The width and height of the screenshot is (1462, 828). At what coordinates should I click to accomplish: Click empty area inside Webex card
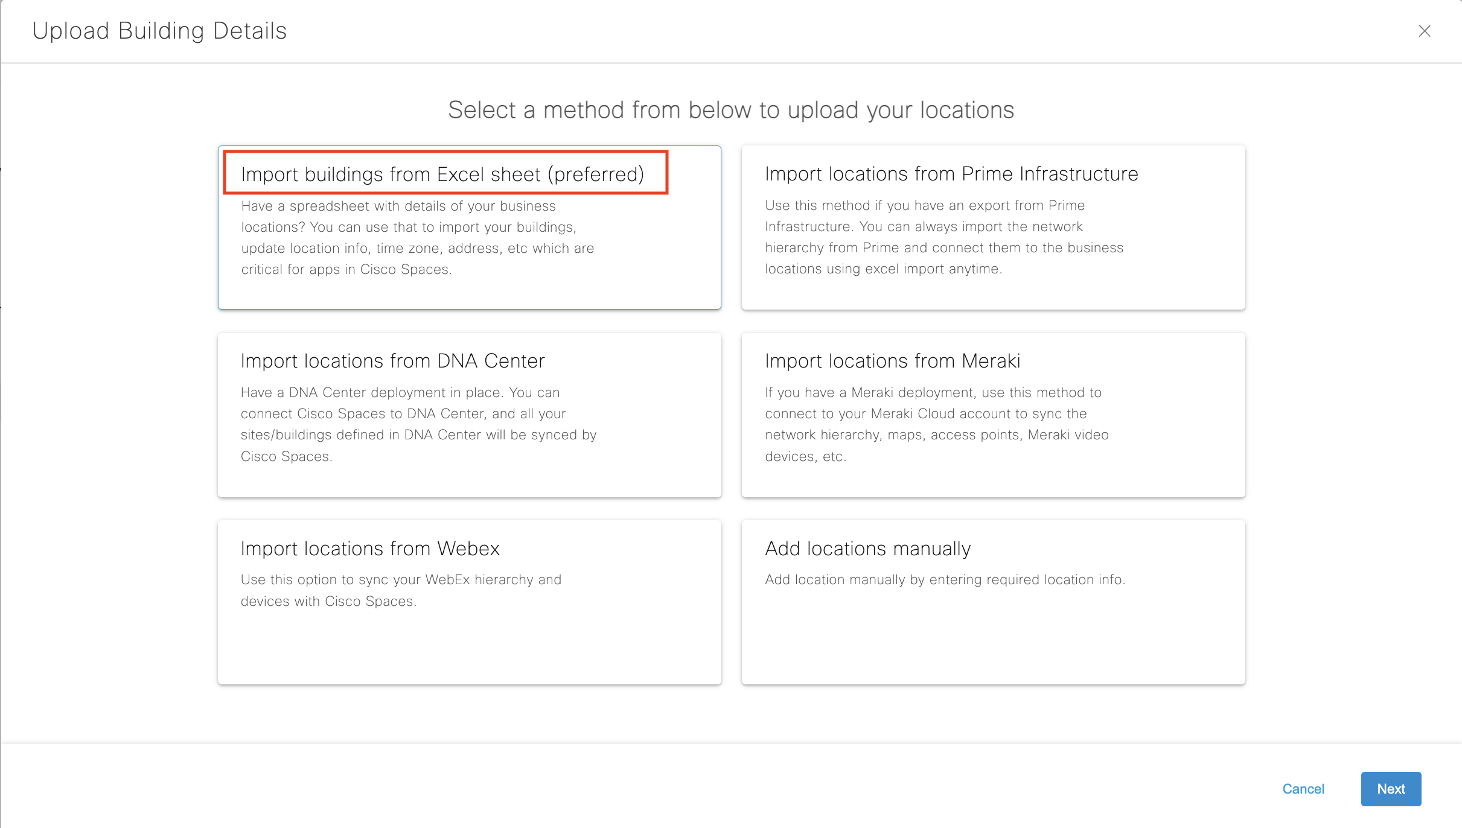point(469,649)
